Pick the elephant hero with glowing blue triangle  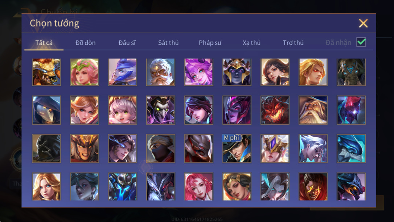tap(351, 72)
